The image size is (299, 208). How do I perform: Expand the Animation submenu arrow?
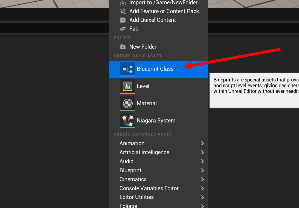point(203,143)
